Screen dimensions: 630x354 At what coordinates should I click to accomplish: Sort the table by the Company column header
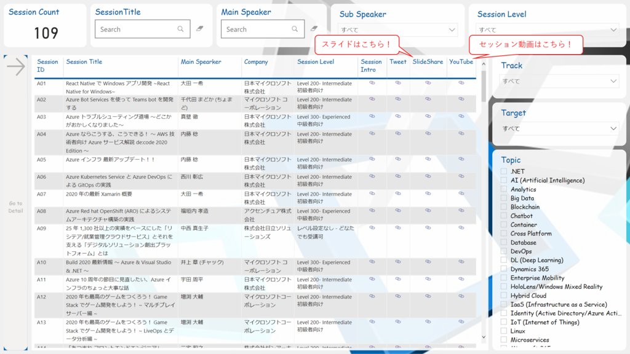(255, 62)
